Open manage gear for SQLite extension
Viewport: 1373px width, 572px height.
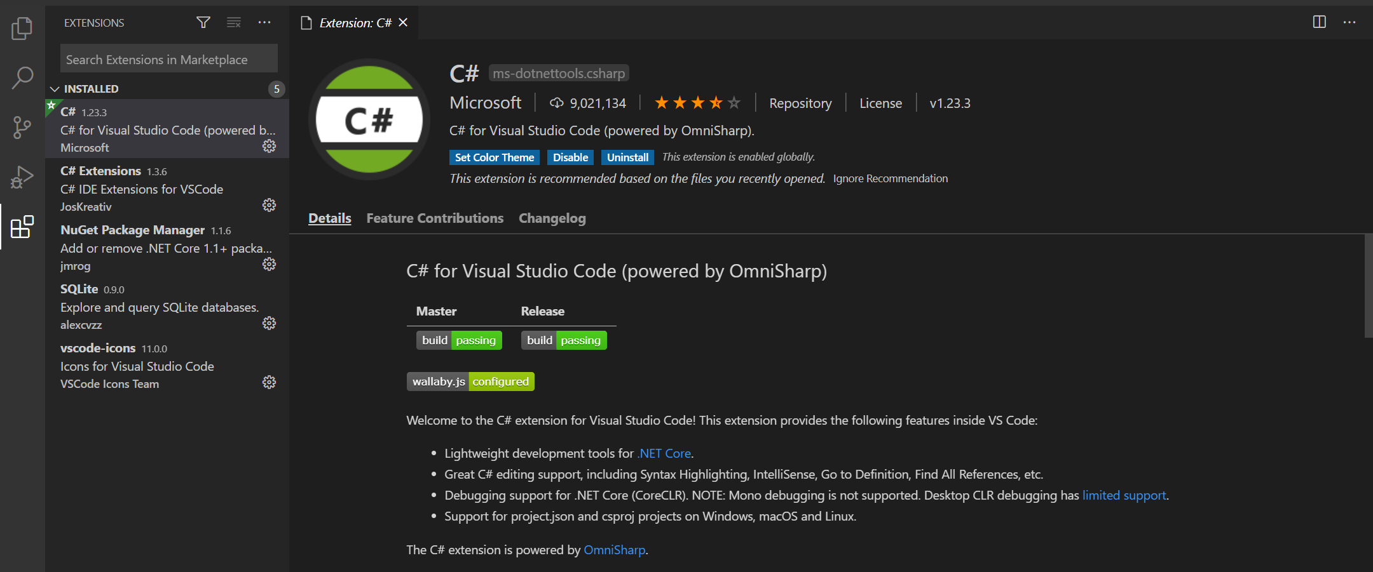(x=270, y=323)
